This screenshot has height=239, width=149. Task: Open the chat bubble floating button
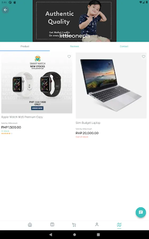tap(141, 212)
